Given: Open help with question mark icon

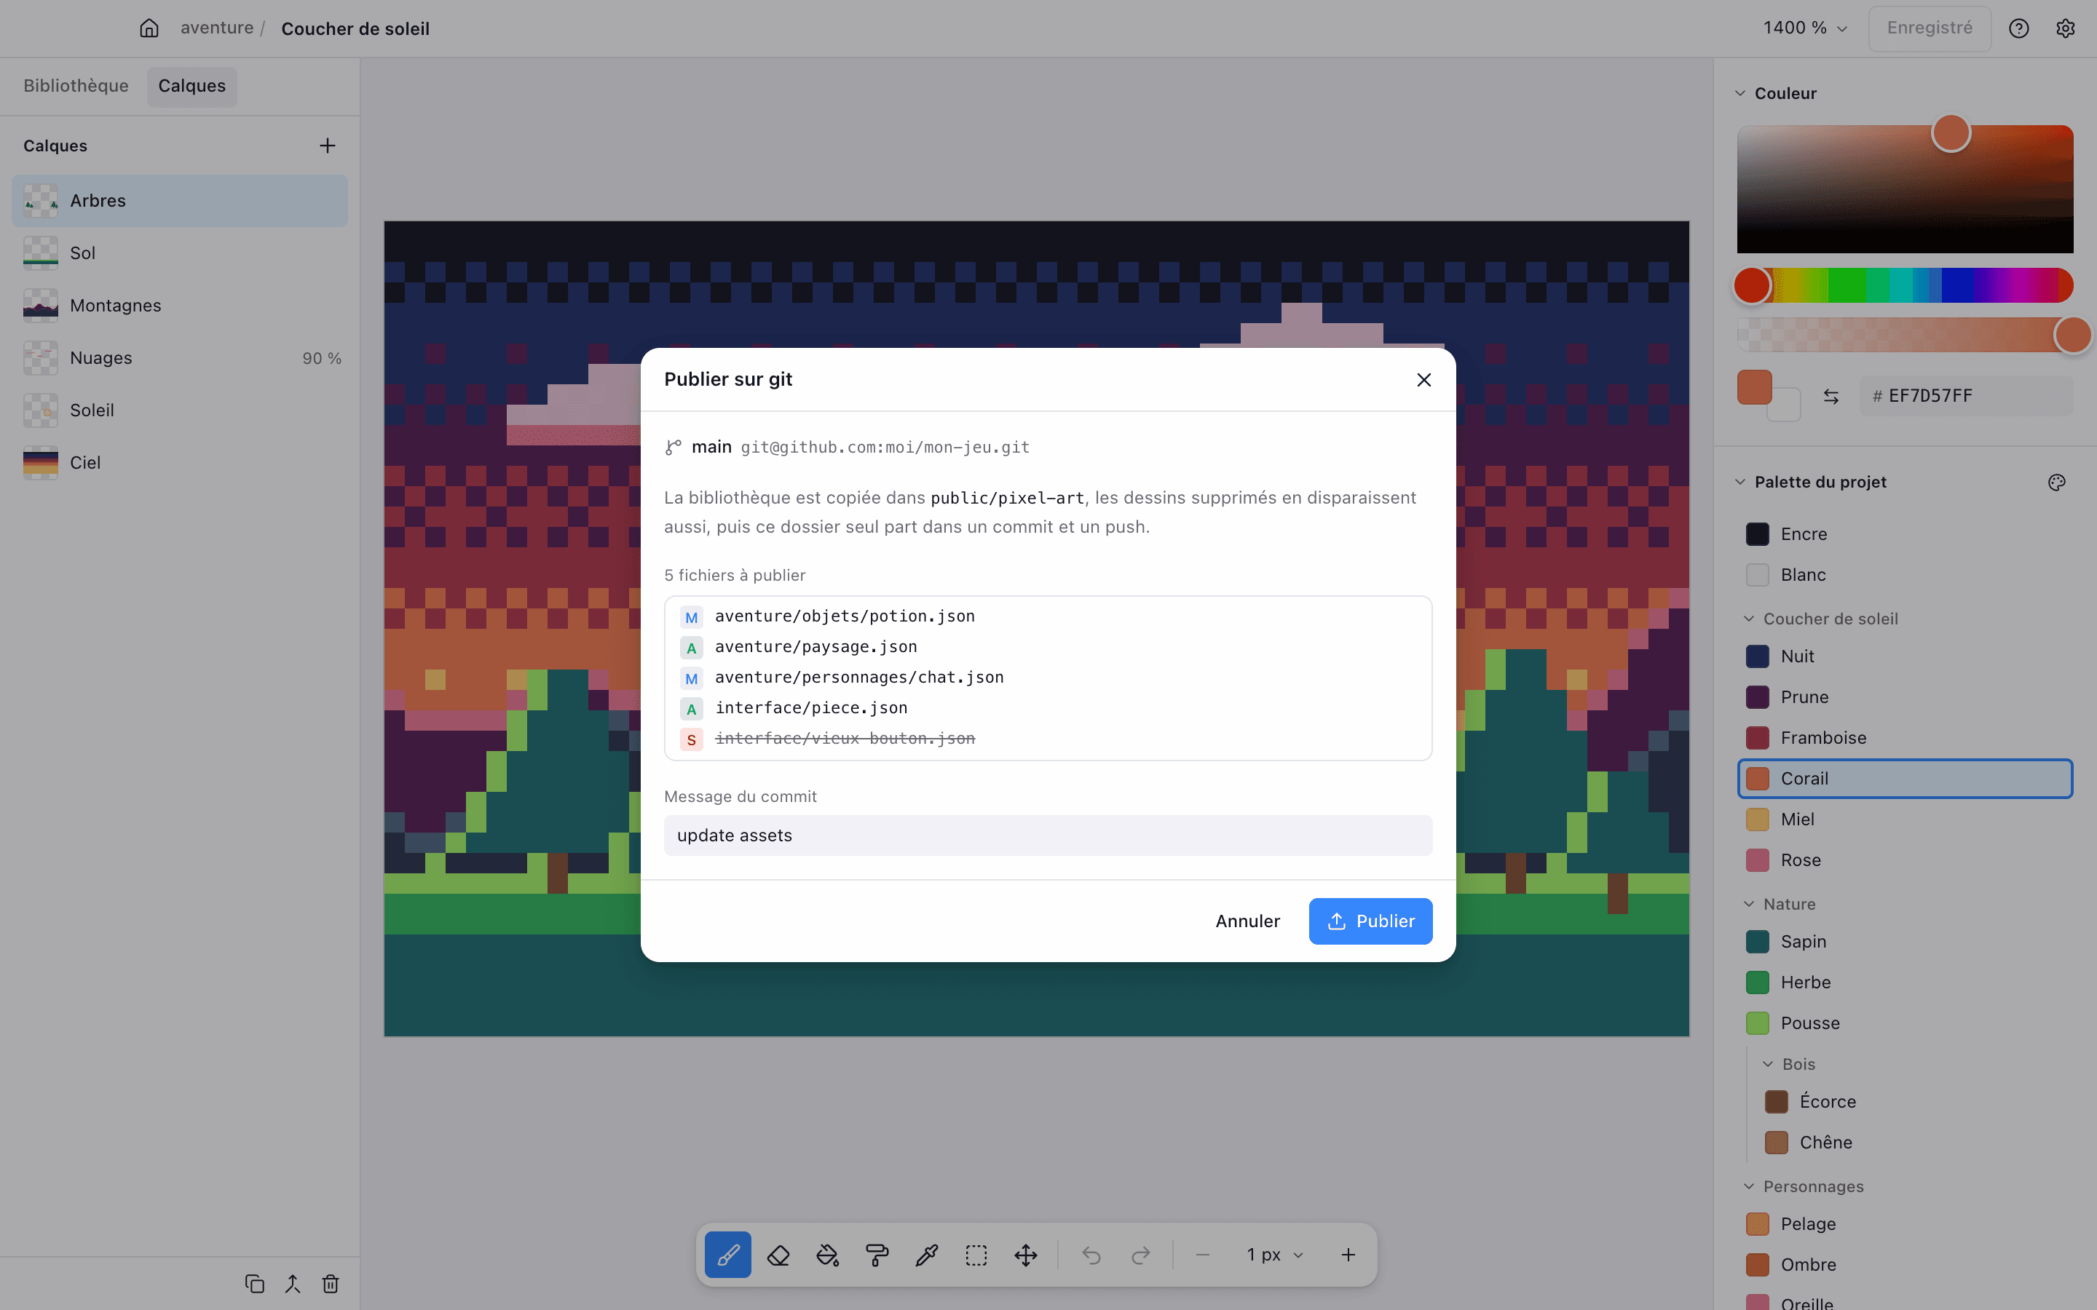Looking at the screenshot, I should click(x=2019, y=28).
